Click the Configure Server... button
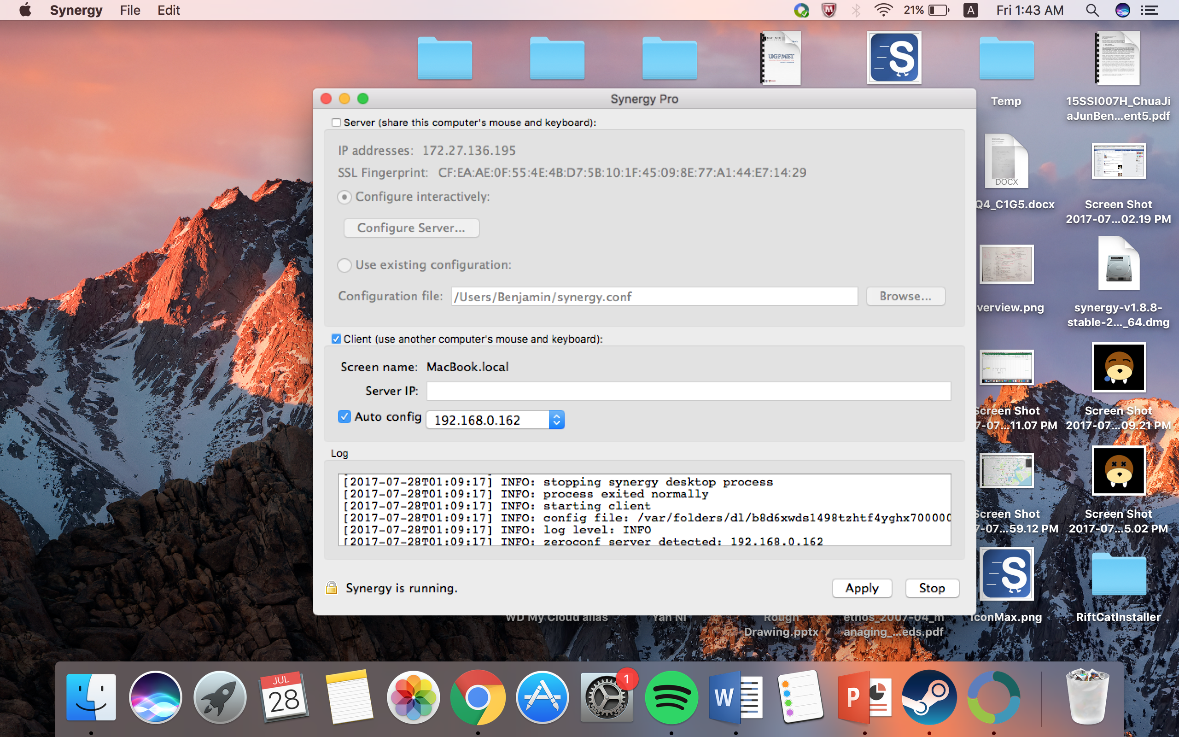Viewport: 1179px width, 737px height. tap(411, 228)
